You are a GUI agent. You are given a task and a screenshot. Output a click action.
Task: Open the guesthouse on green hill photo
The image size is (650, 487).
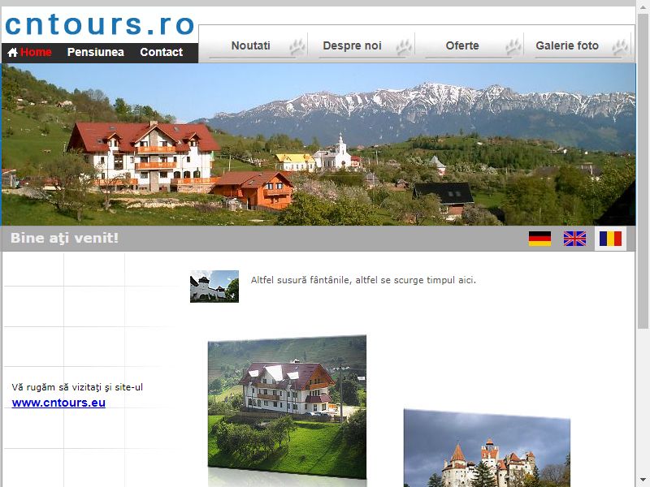[287, 408]
